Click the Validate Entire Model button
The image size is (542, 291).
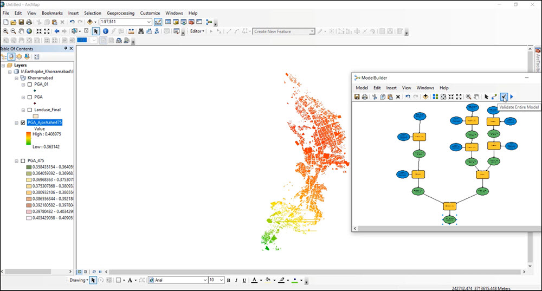[504, 96]
